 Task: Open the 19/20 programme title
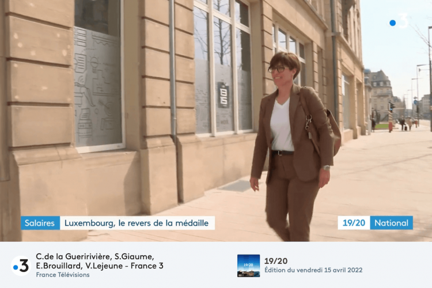pos(276,261)
